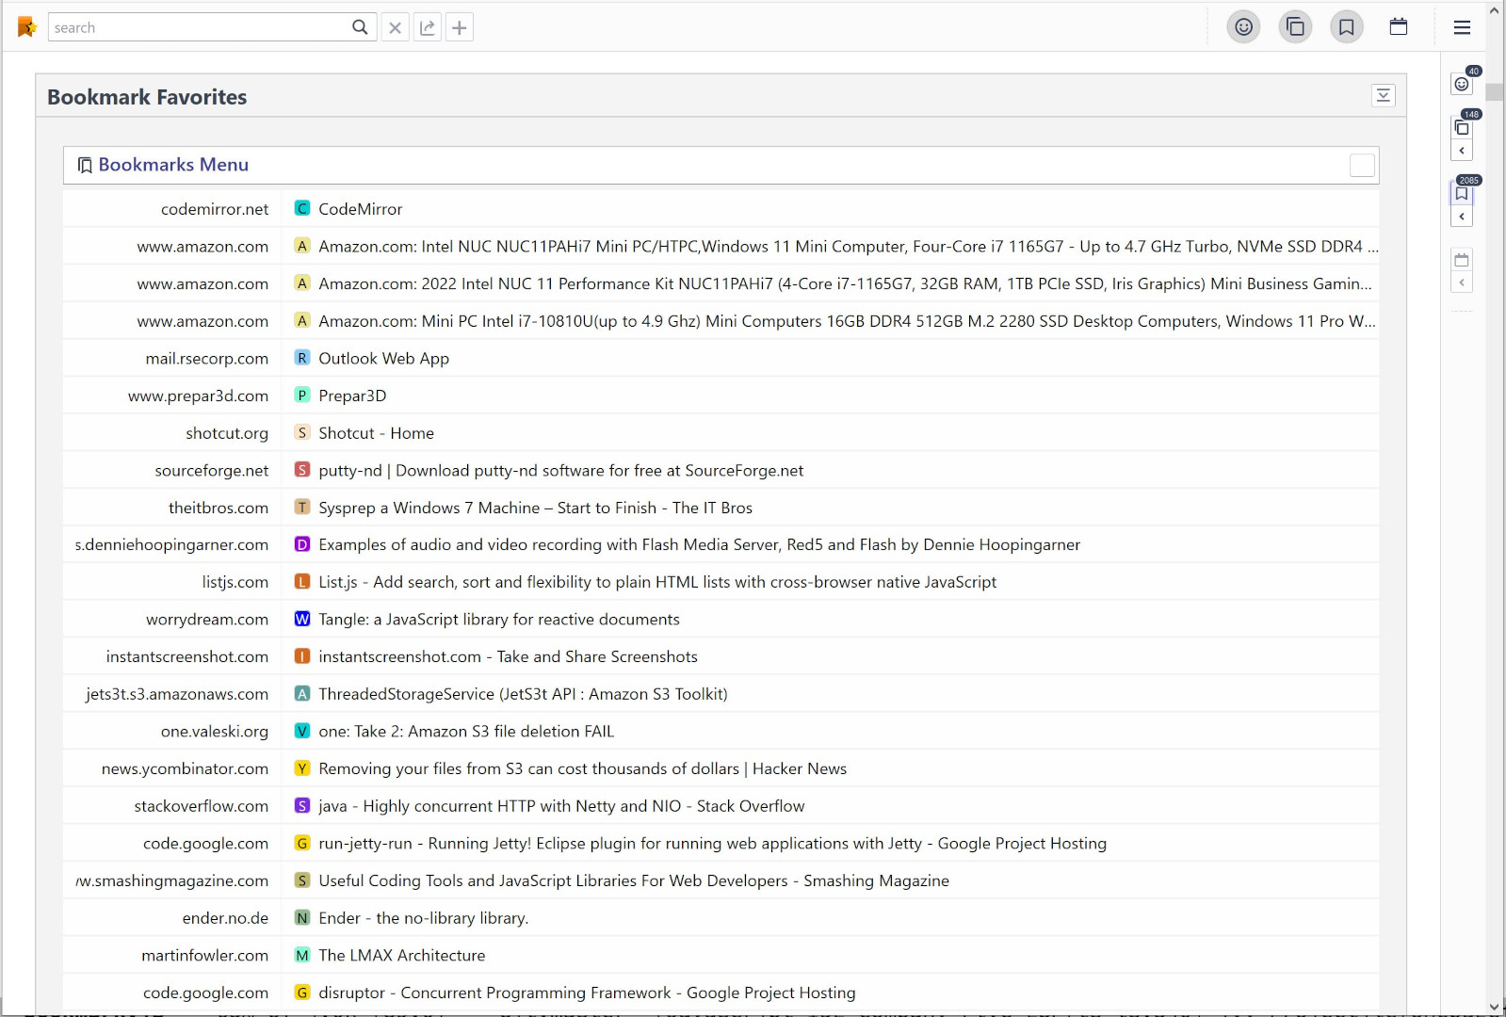The image size is (1506, 1017).
Task: Click the Sysprep 'T' favicon
Action: pyautogui.click(x=302, y=507)
